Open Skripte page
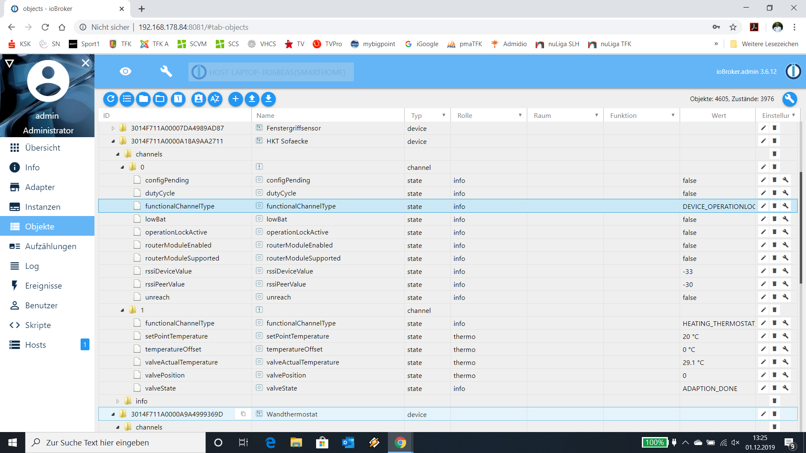806x453 pixels. [x=47, y=325]
